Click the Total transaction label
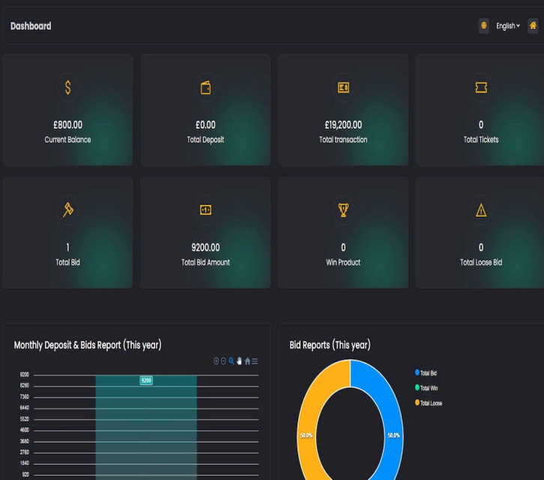Viewport: 544px width, 480px height. [x=343, y=140]
